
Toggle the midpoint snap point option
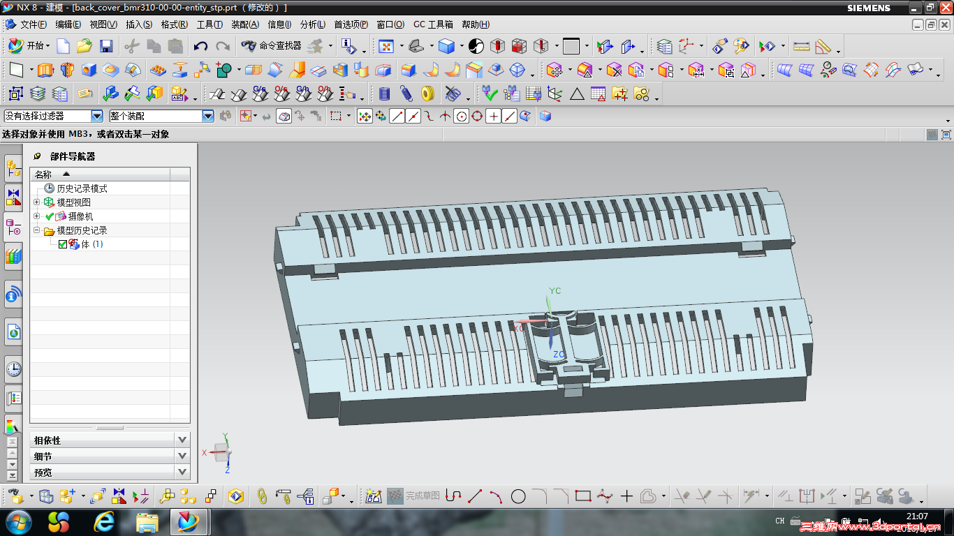[x=413, y=117]
